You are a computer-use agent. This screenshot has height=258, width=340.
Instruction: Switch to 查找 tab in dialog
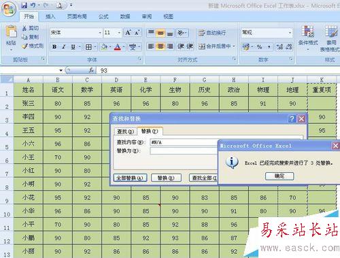pyautogui.click(x=126, y=131)
